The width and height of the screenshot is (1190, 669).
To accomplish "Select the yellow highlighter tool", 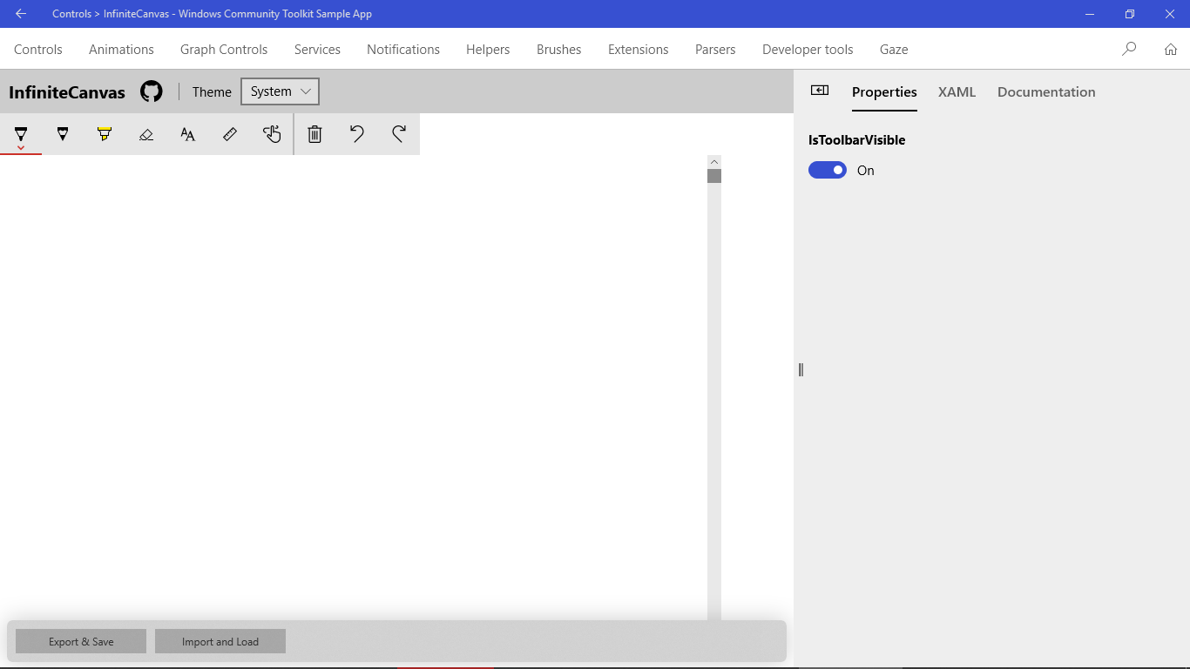I will (105, 134).
